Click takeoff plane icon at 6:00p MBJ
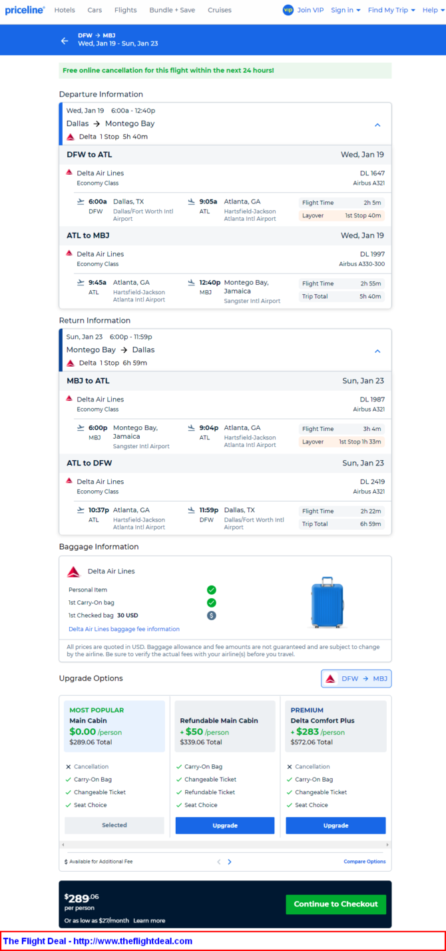 (x=81, y=428)
